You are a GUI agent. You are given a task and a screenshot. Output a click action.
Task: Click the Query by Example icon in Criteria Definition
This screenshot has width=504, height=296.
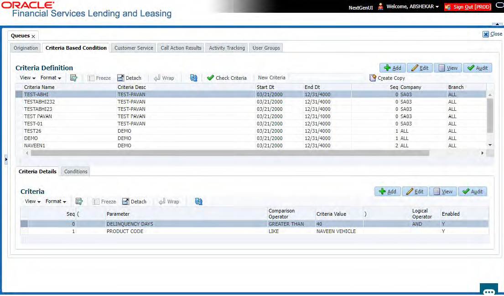coord(73,78)
